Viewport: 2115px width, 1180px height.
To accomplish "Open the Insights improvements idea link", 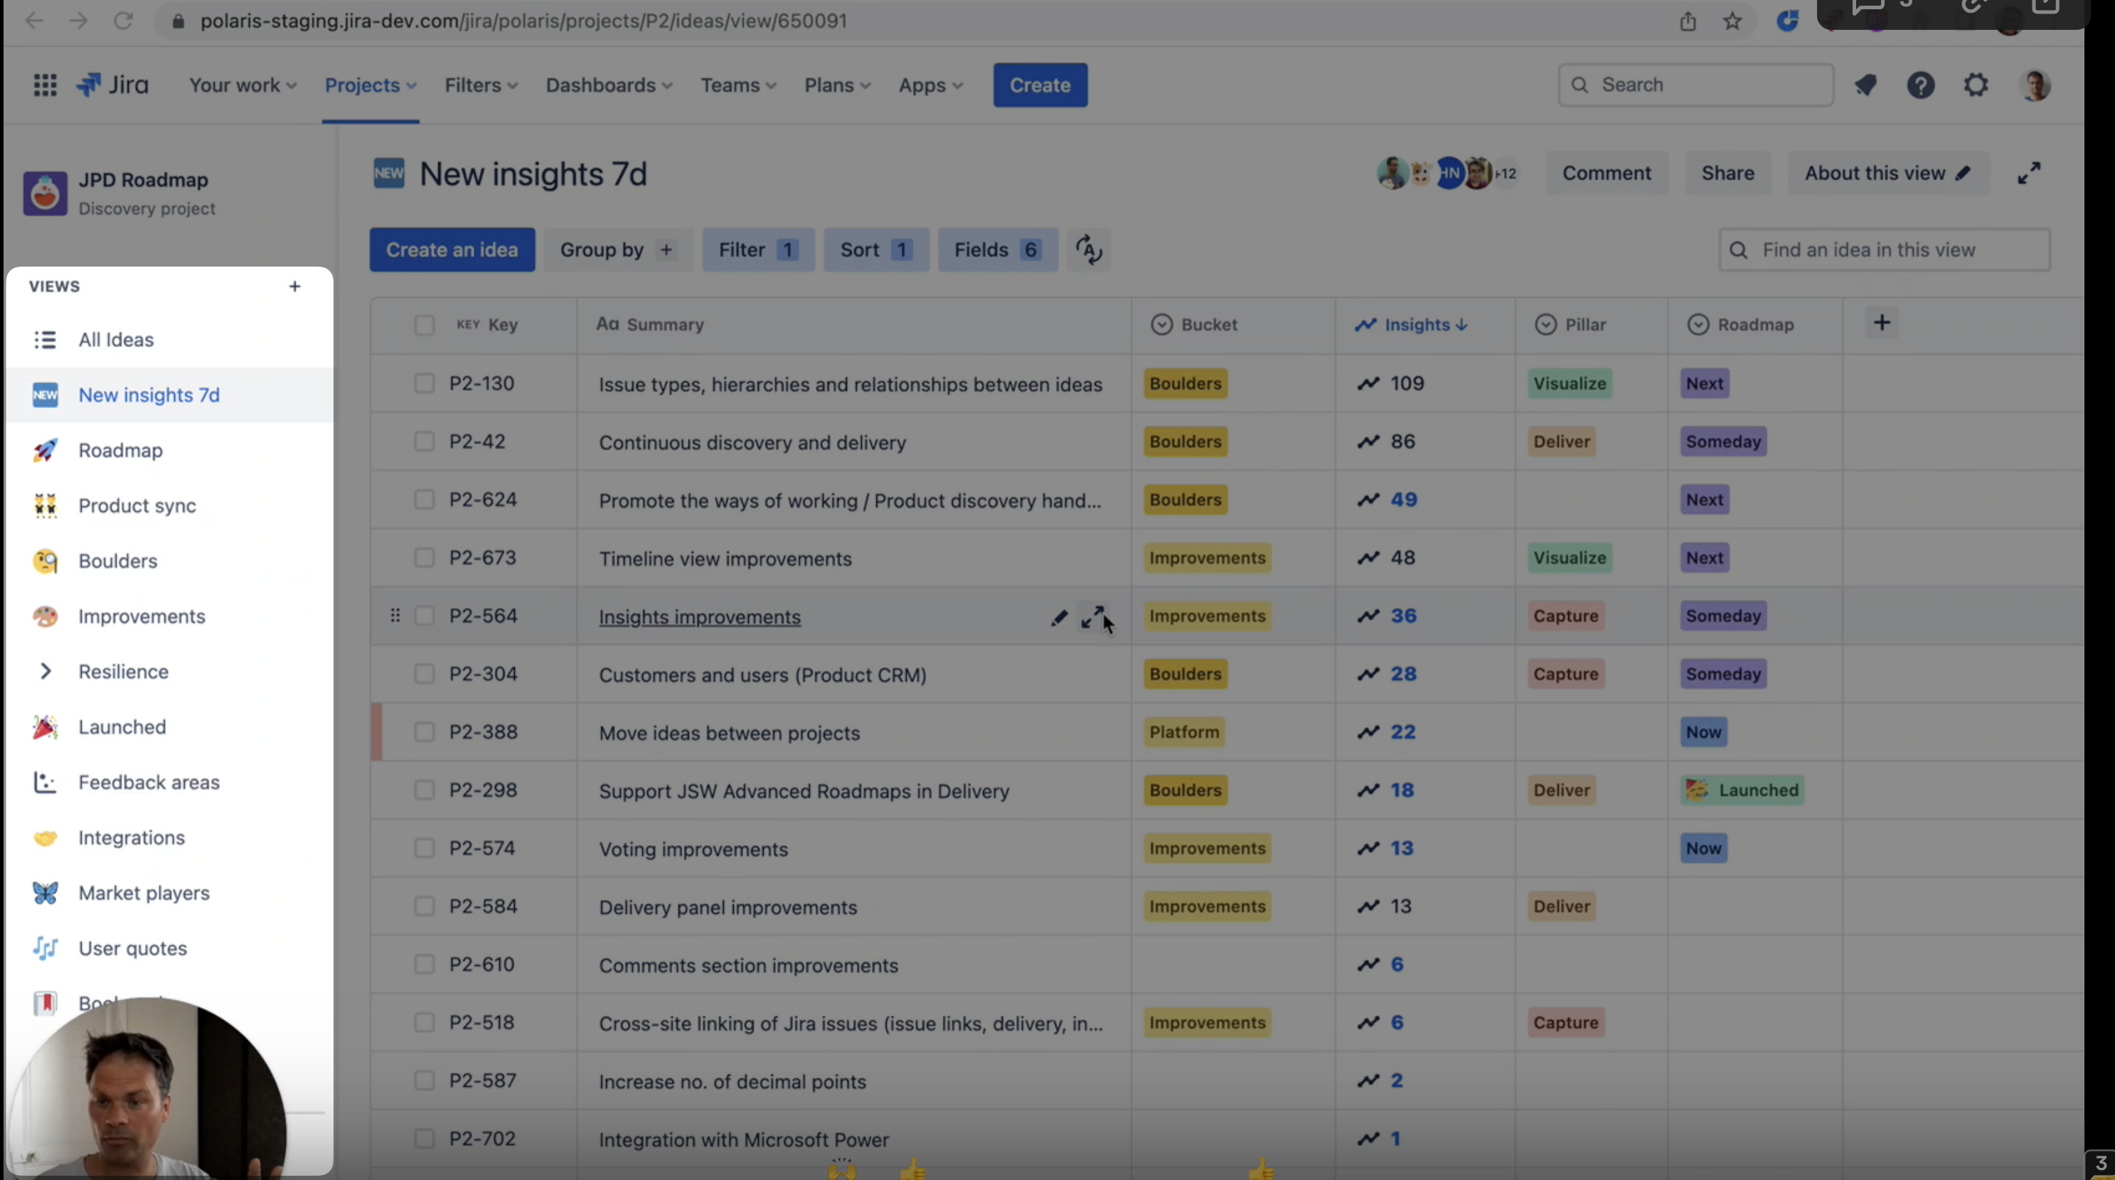I will [700, 617].
